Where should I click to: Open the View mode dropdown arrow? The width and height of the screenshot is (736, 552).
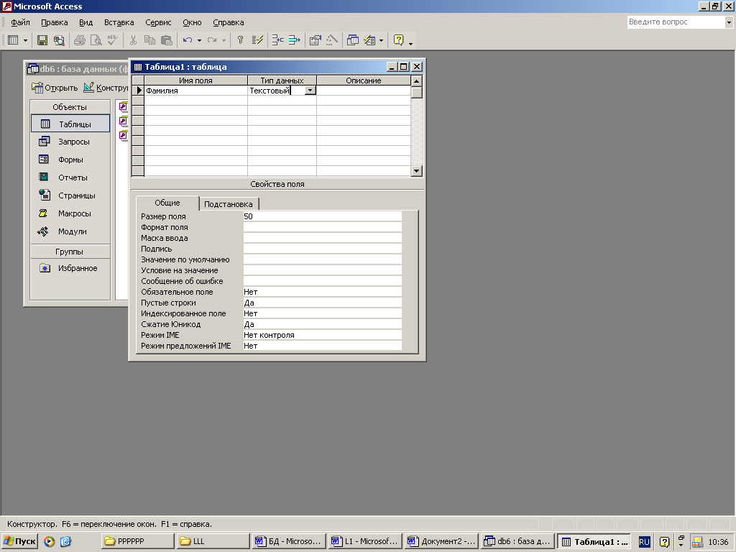click(25, 40)
